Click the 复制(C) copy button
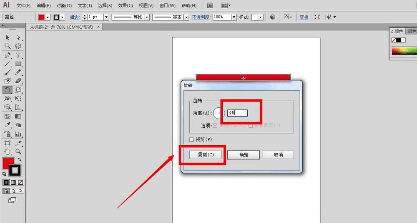Viewport: 417px width, 223px height. click(205, 154)
